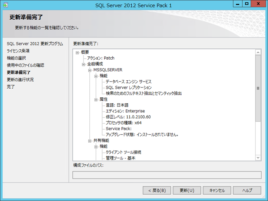Click the キャンセル button
Viewport: 268px width, 201px height.
tap(217, 190)
